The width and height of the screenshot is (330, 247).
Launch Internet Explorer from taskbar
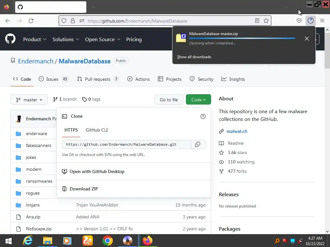pos(28,241)
